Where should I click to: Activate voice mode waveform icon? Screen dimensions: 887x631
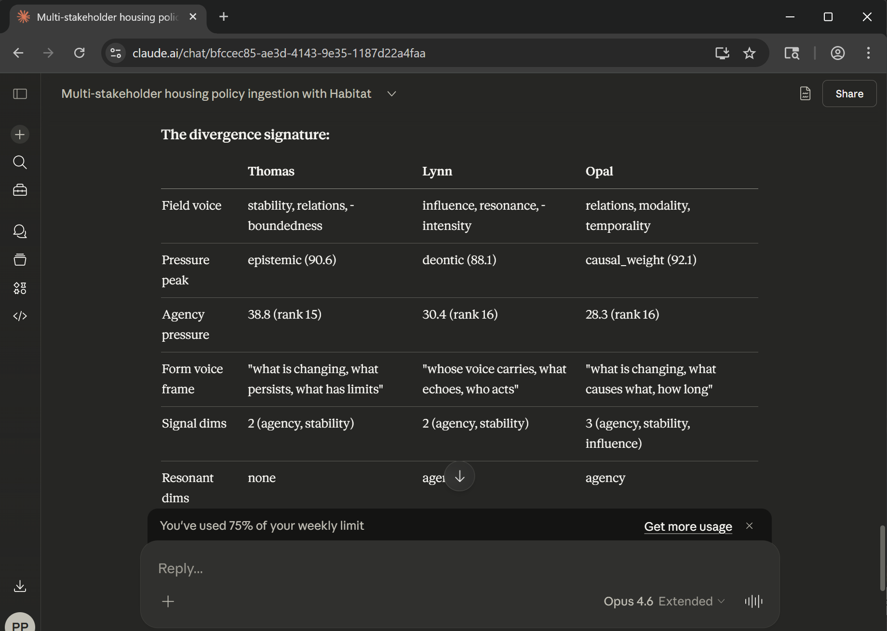point(753,601)
